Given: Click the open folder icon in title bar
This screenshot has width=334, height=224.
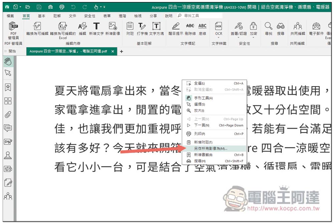Looking at the screenshot, I should (x=28, y=7).
